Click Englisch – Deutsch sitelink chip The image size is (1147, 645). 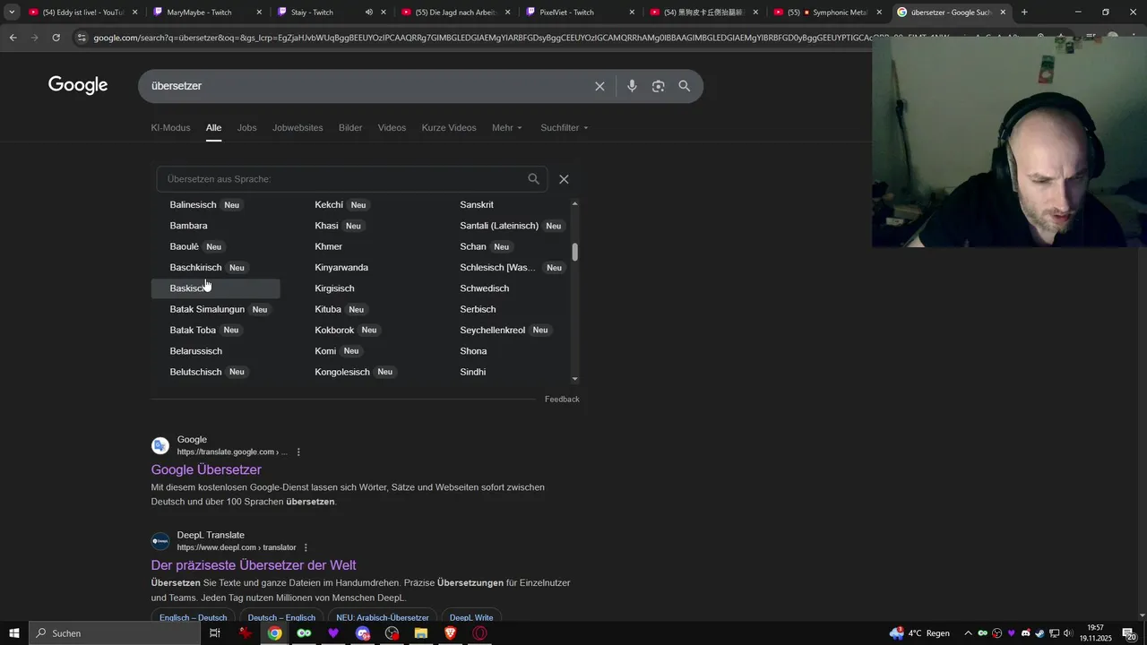pyautogui.click(x=193, y=617)
